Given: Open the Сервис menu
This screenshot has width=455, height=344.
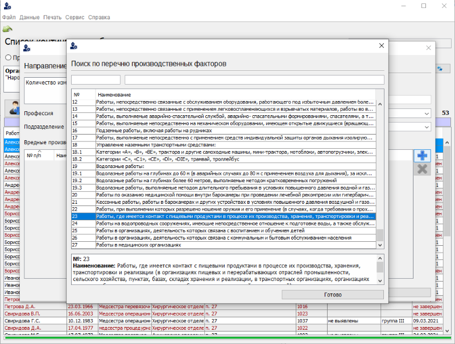Looking at the screenshot, I should [x=75, y=18].
